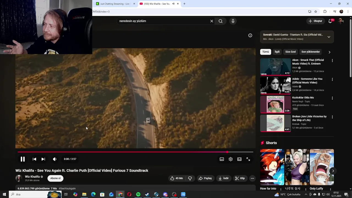Screen dimensions: 352x198
Task: Open Broken (Are Little Victories) video title
Action: point(309,118)
